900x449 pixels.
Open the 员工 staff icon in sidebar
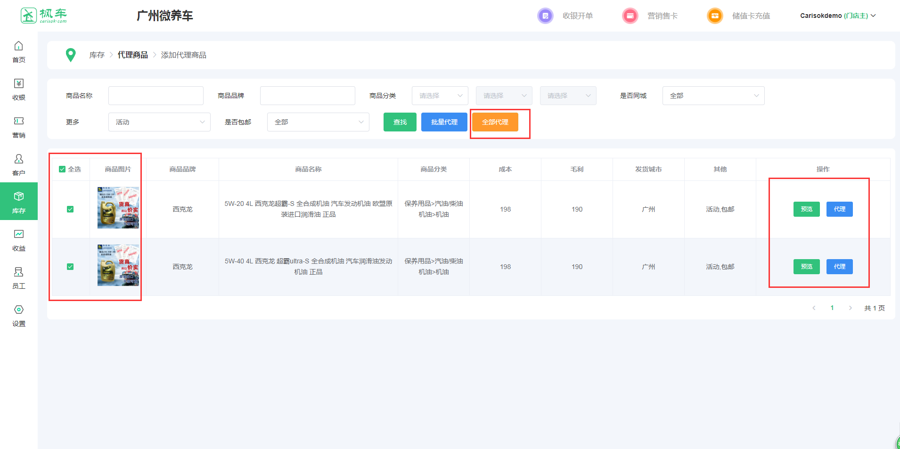[x=18, y=272]
